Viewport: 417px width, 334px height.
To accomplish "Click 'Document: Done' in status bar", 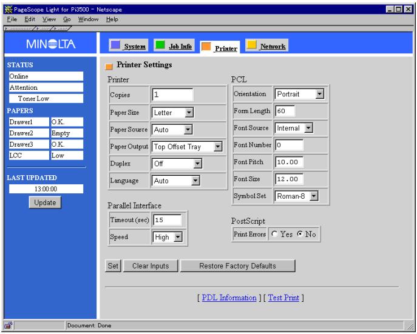I will click(x=89, y=326).
